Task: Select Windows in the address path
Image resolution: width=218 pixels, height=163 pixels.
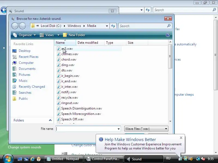Action: pyautogui.click(x=74, y=26)
